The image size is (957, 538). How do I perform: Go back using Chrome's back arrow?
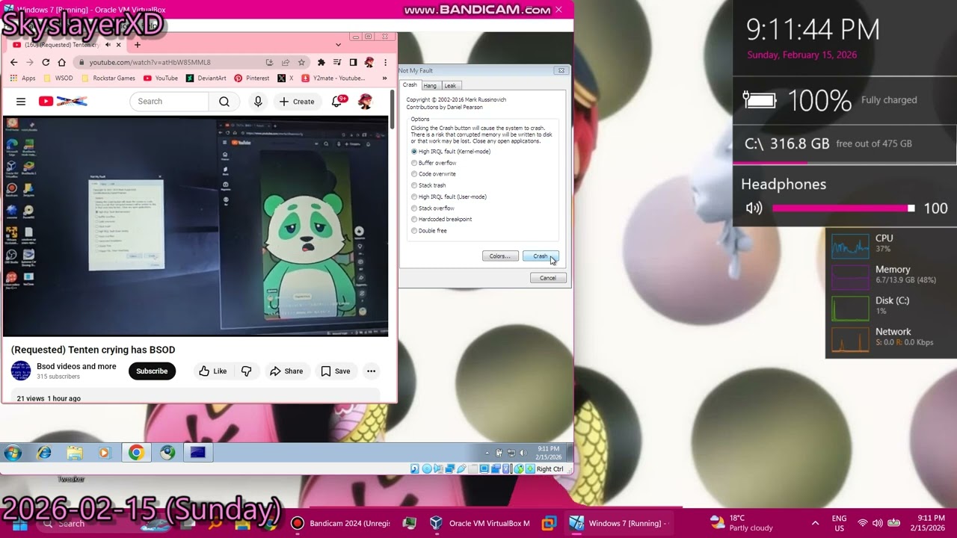[x=13, y=62]
